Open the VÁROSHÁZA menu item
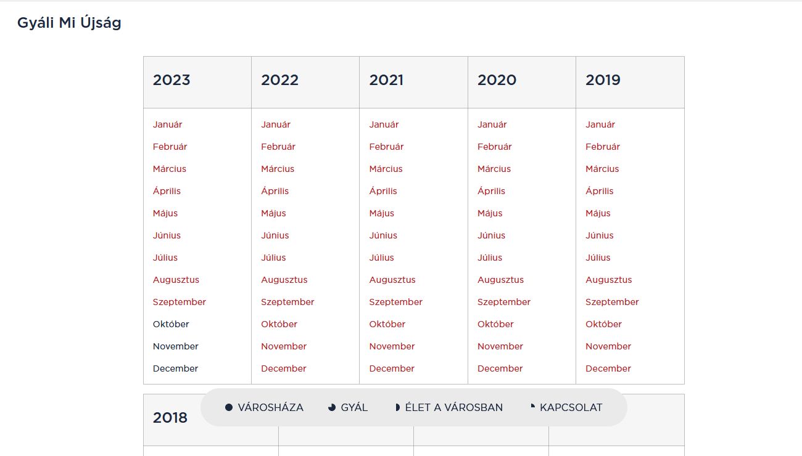802x456 pixels. [x=270, y=407]
